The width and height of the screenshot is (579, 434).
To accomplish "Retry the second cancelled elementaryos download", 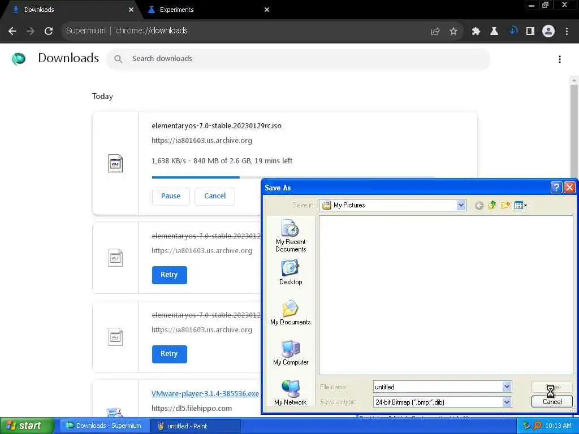I will click(169, 354).
